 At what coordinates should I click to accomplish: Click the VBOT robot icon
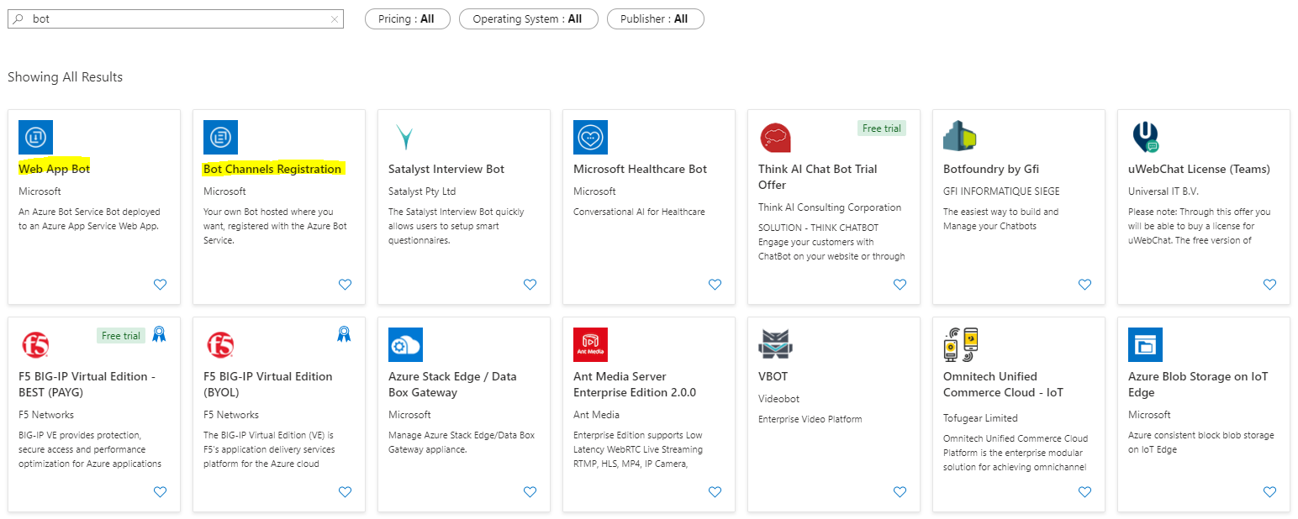pyautogui.click(x=774, y=344)
